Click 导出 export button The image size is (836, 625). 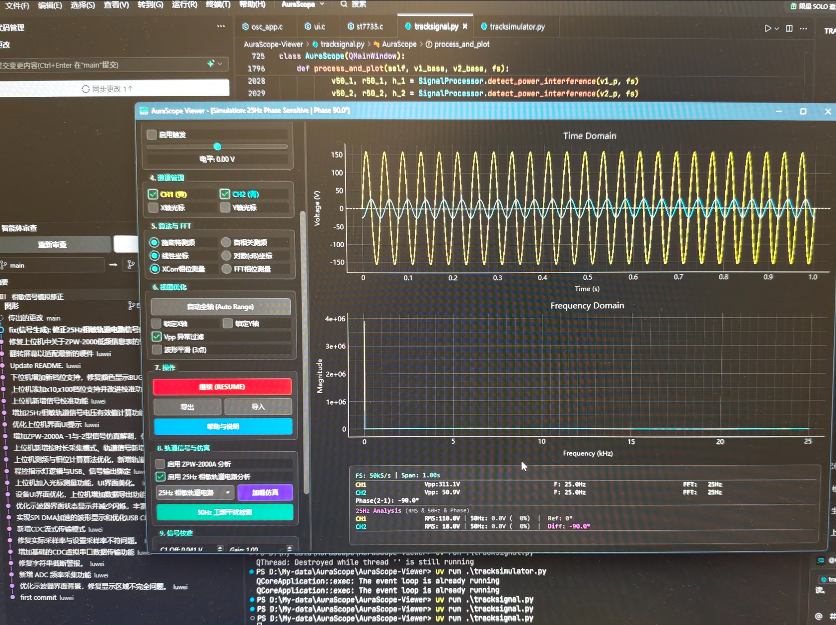click(x=187, y=407)
